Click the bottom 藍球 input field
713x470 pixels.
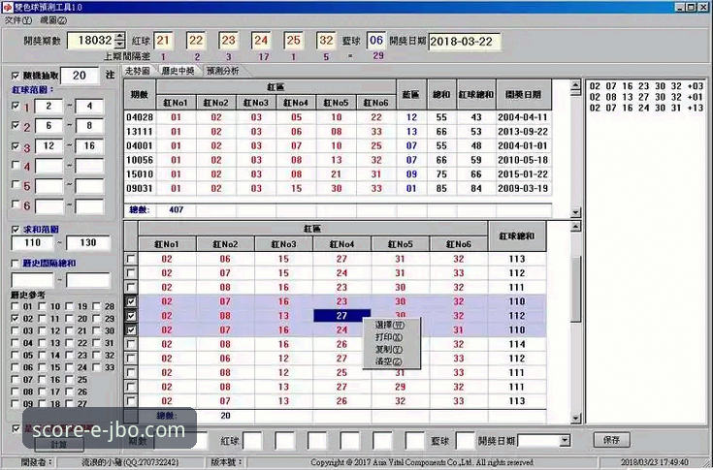coord(466,441)
